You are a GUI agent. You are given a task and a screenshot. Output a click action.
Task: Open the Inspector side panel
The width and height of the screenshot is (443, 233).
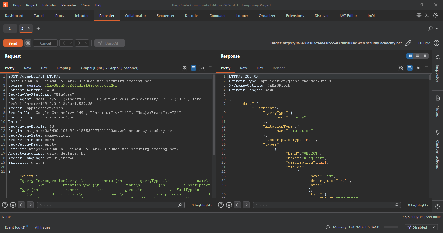[x=437, y=68]
